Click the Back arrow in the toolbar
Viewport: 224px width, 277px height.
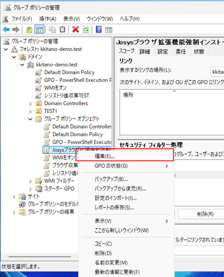6,29
